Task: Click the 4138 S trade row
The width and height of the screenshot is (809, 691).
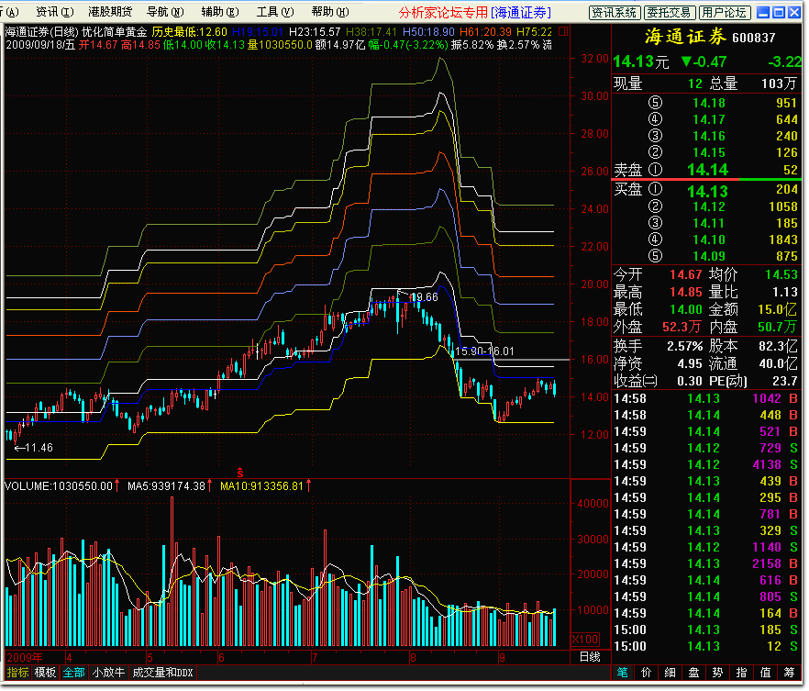Action: point(706,465)
